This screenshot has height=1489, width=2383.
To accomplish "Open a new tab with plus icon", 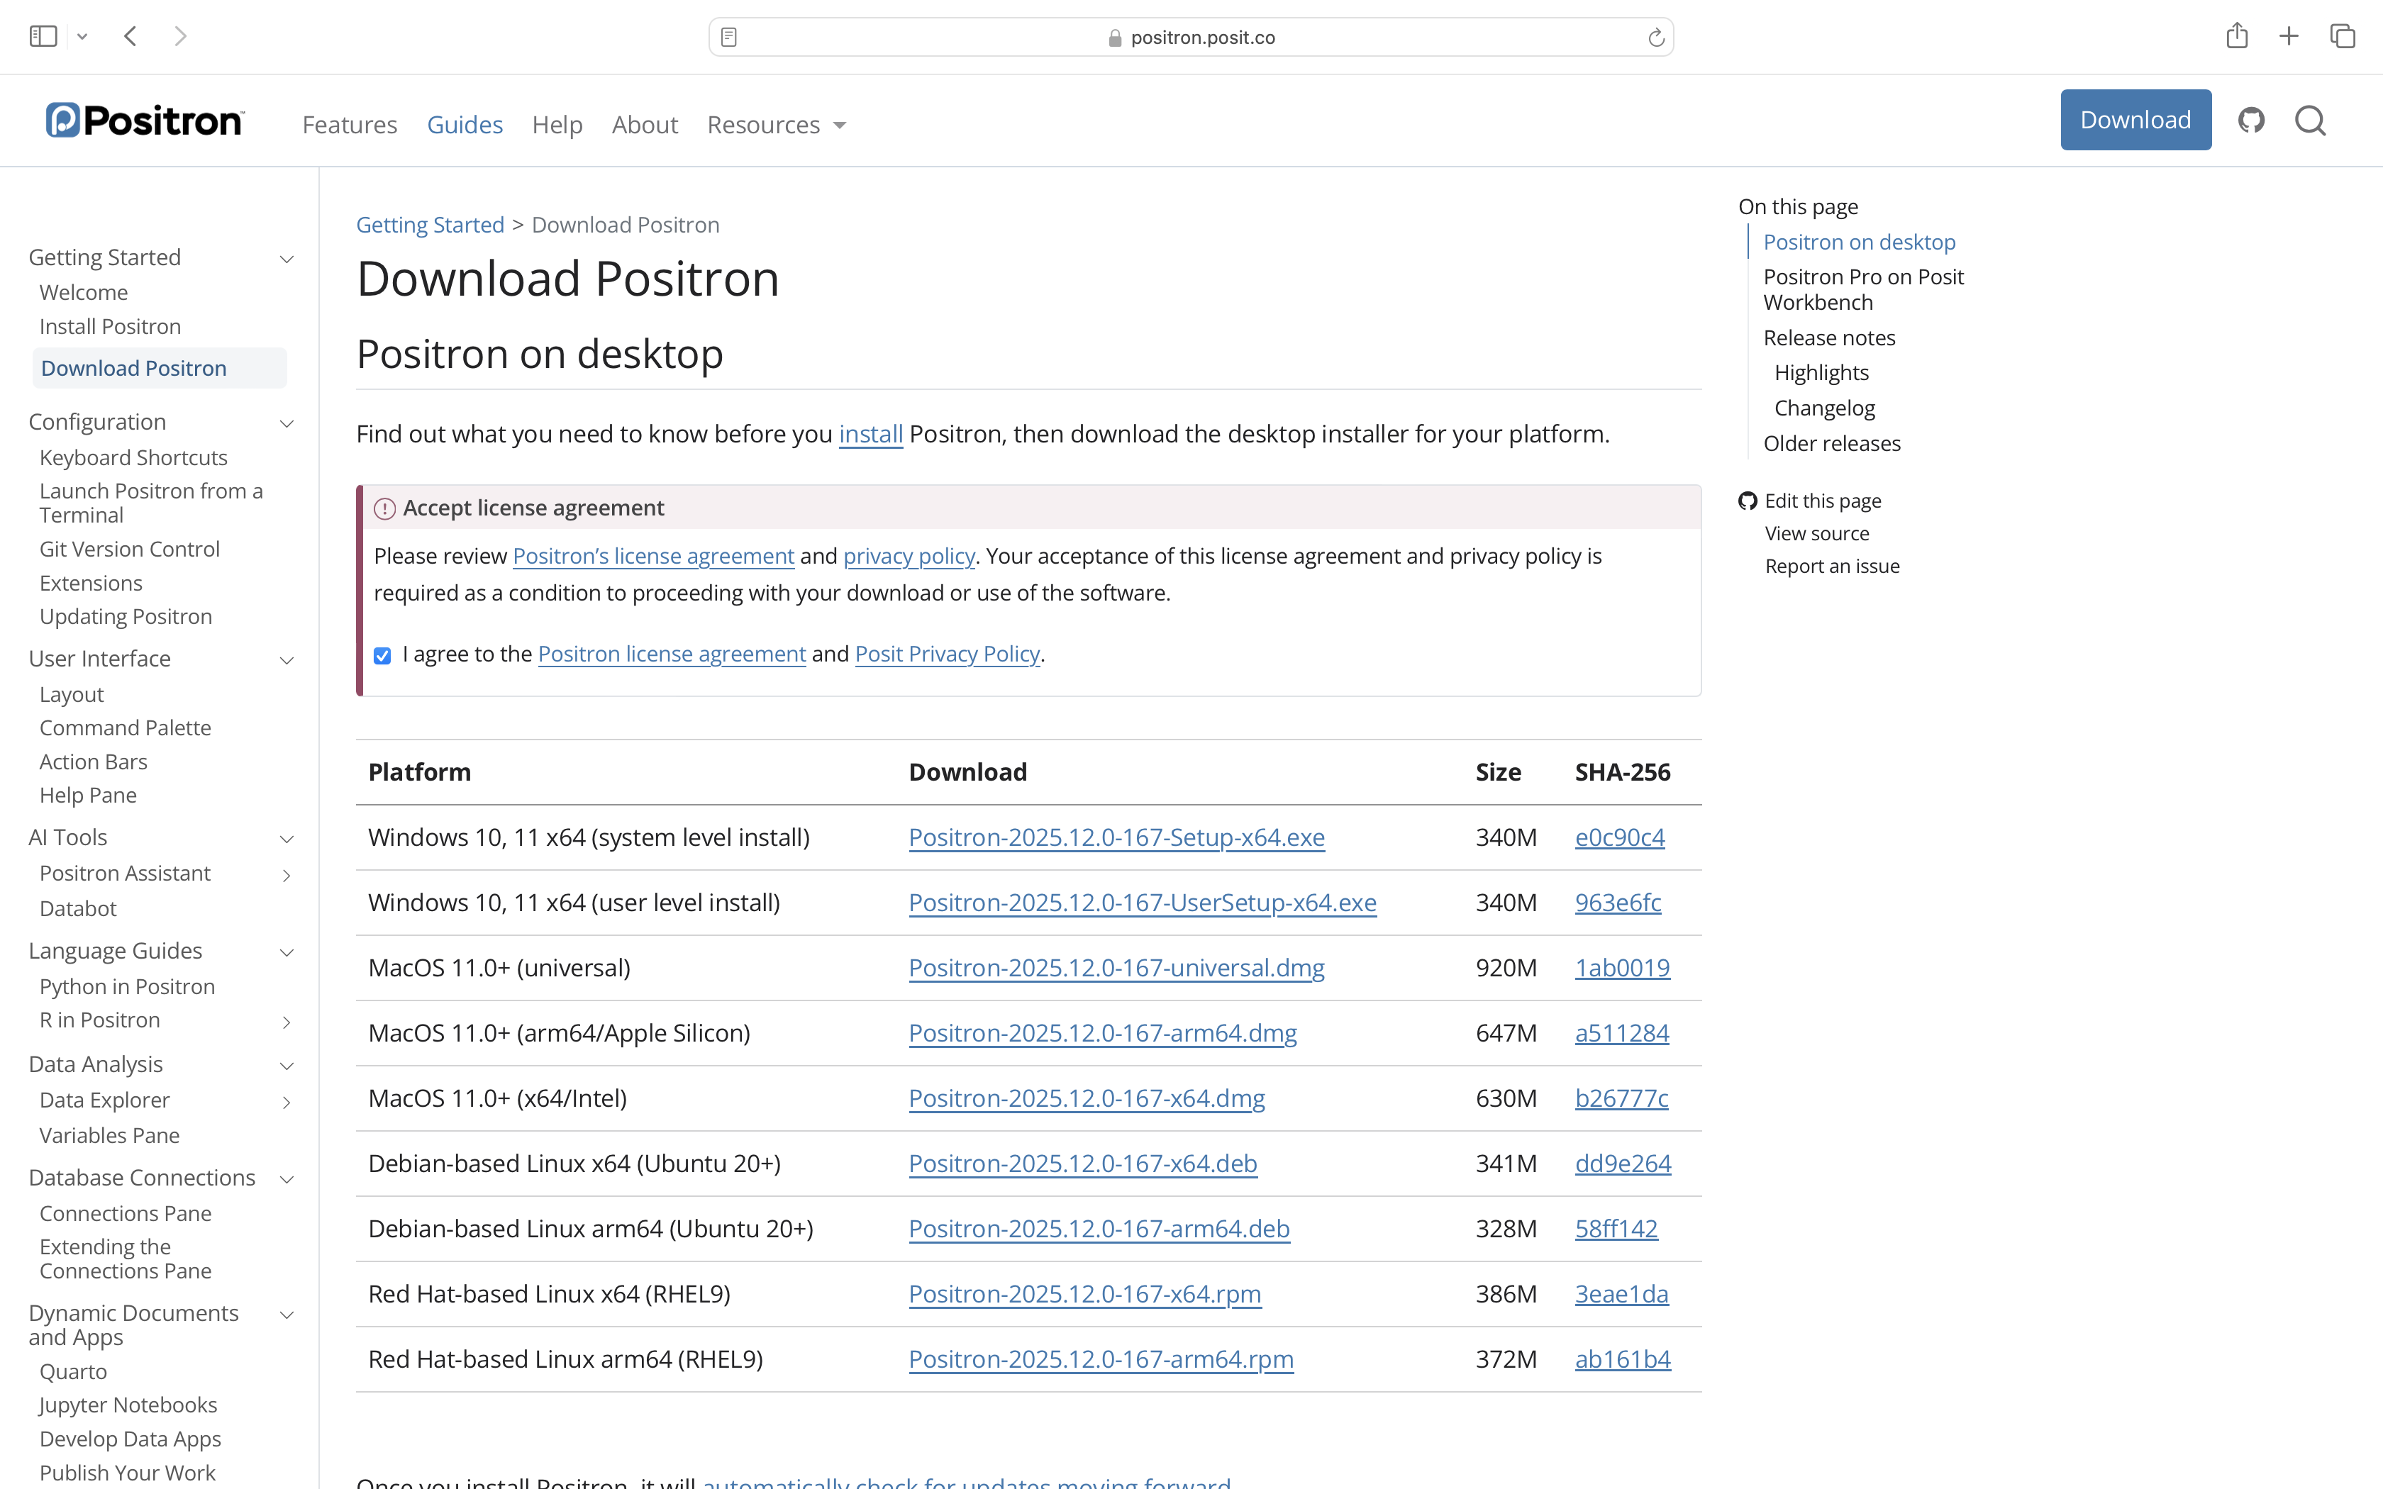I will pos(2289,36).
